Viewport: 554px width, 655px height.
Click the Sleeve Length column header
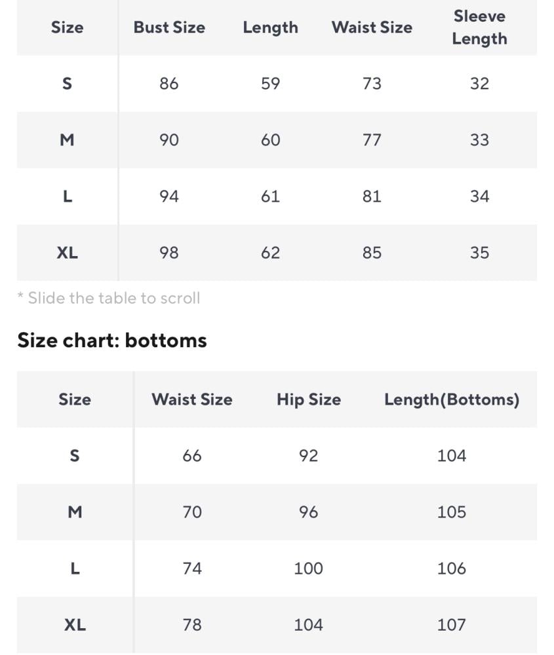(479, 28)
